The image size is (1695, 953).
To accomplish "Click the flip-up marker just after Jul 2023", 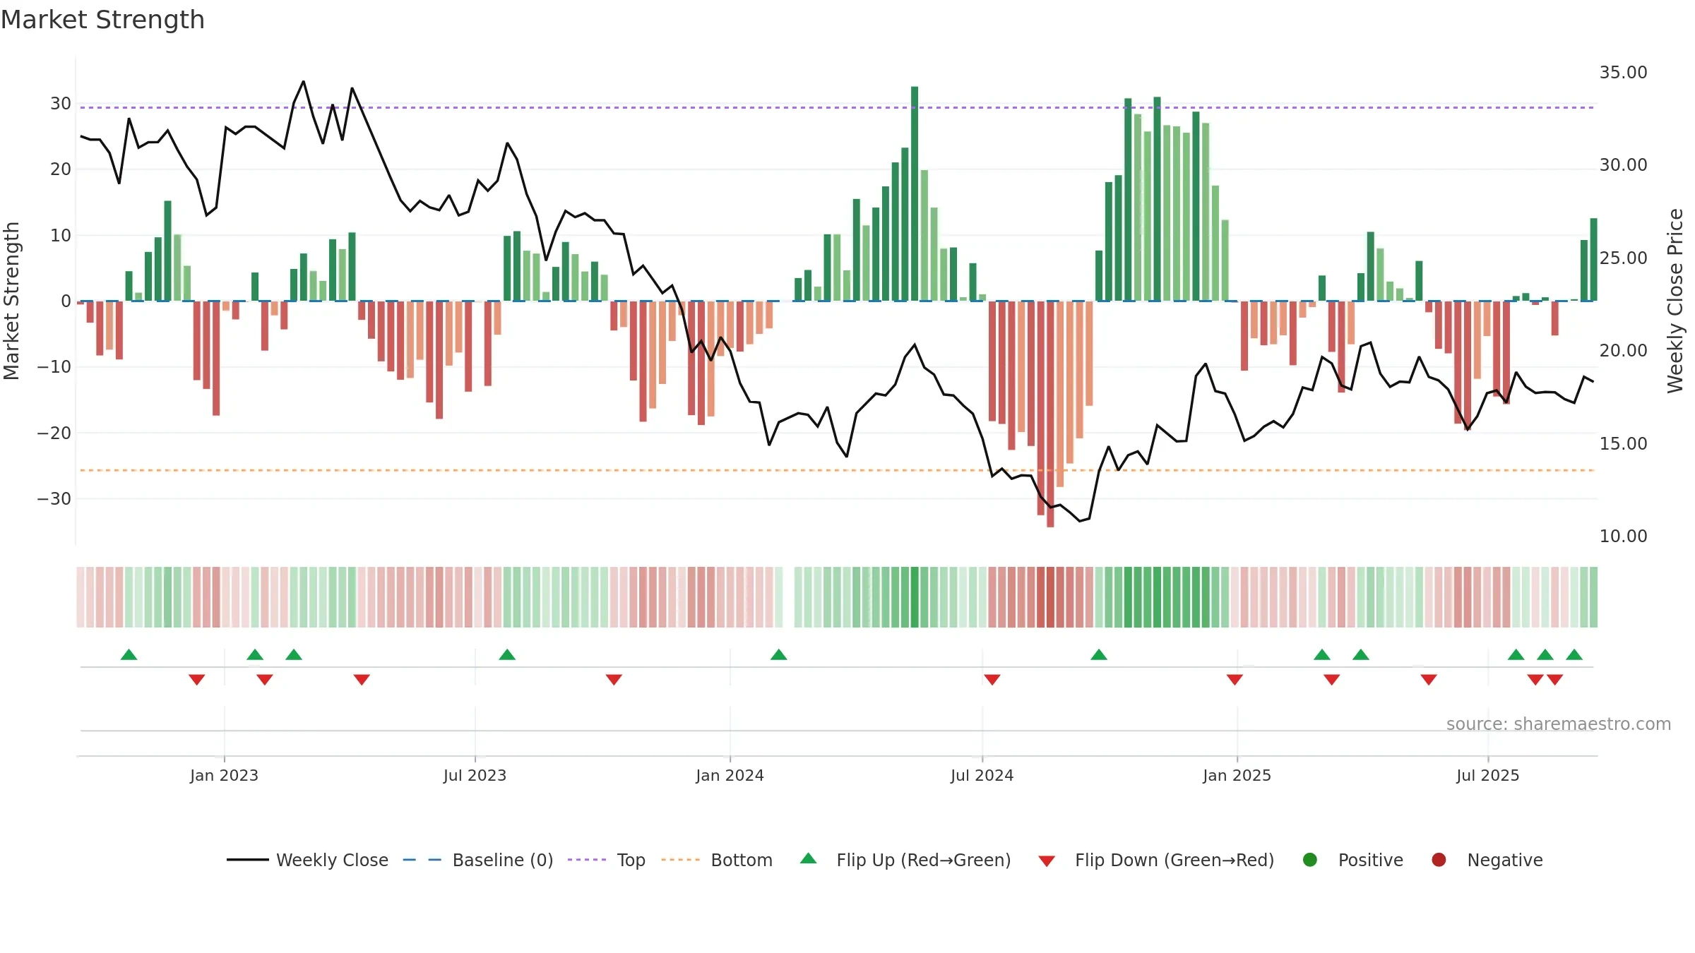I will (x=507, y=654).
